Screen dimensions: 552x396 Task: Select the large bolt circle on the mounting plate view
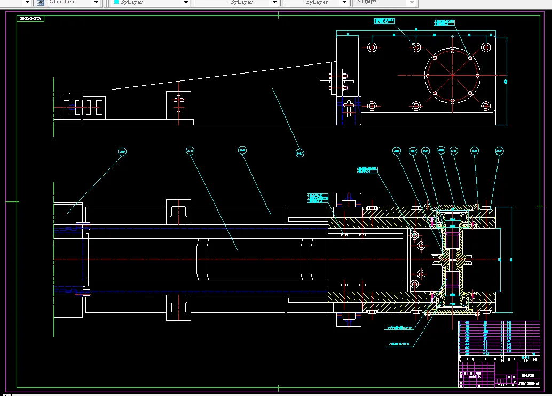452,75
